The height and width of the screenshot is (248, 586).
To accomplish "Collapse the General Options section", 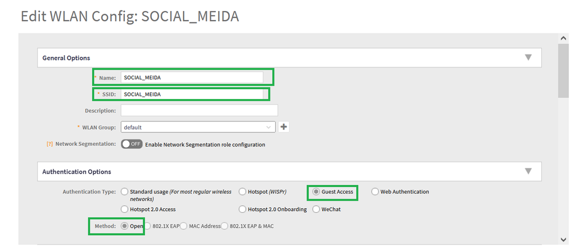I will click(x=528, y=57).
